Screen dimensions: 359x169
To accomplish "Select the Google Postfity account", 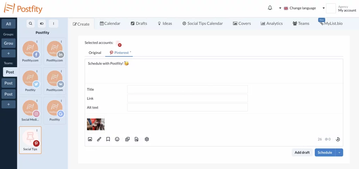I will (54, 111).
